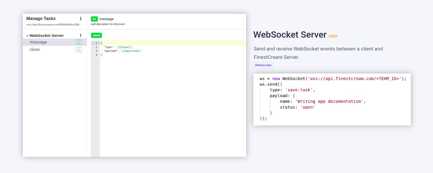
Task: Click the green on badge in header
Action: (94, 19)
